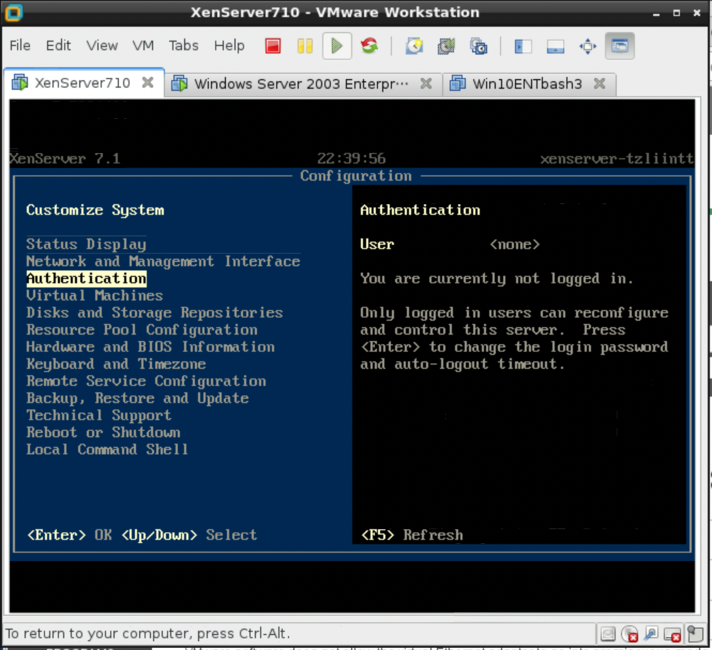Select Backup, Restore and Update

138,398
